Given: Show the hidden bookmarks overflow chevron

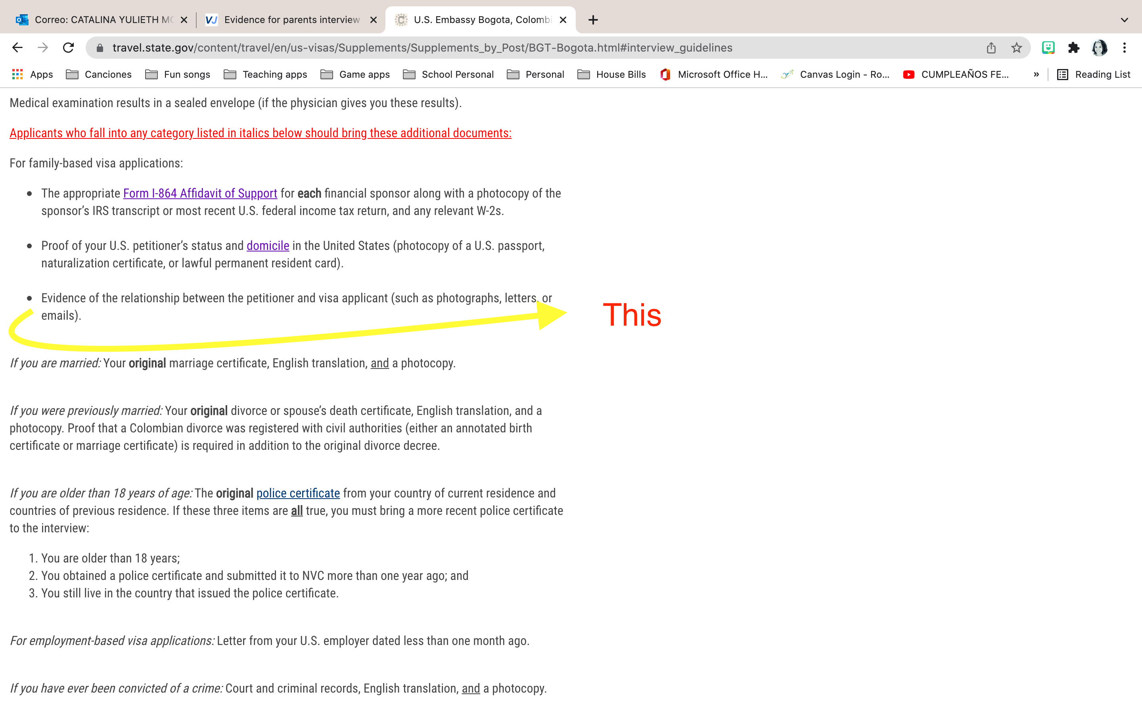Looking at the screenshot, I should pos(1036,74).
